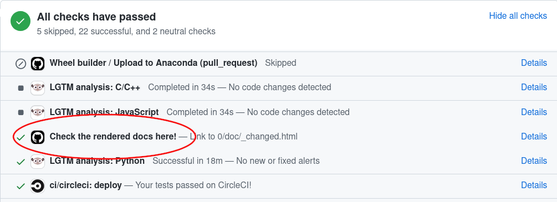Open Details for ci/circleci deploy
Viewport: 557px width, 202px height.
point(534,185)
